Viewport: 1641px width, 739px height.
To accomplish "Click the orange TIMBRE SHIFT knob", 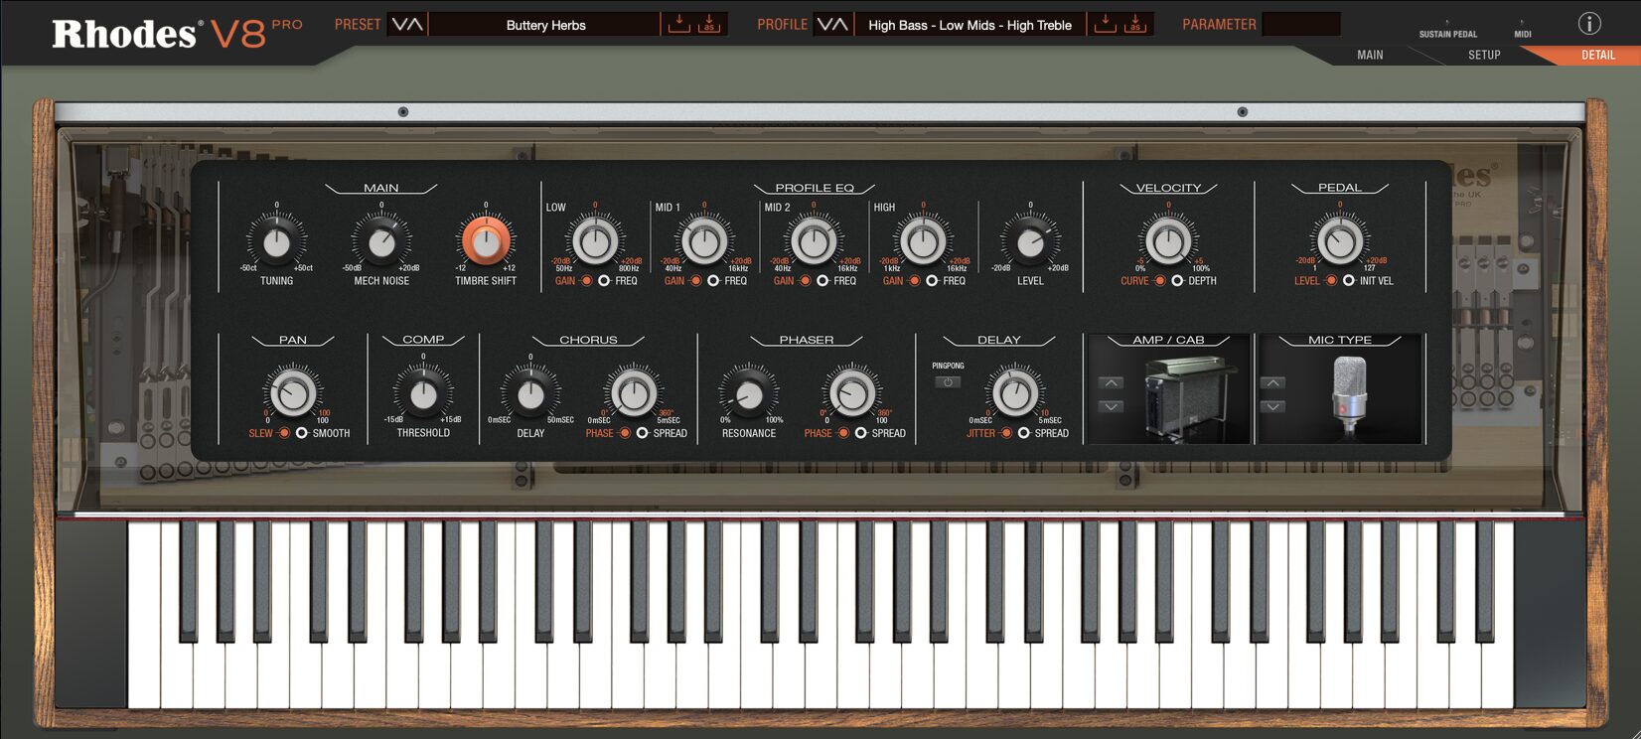I will (x=486, y=240).
